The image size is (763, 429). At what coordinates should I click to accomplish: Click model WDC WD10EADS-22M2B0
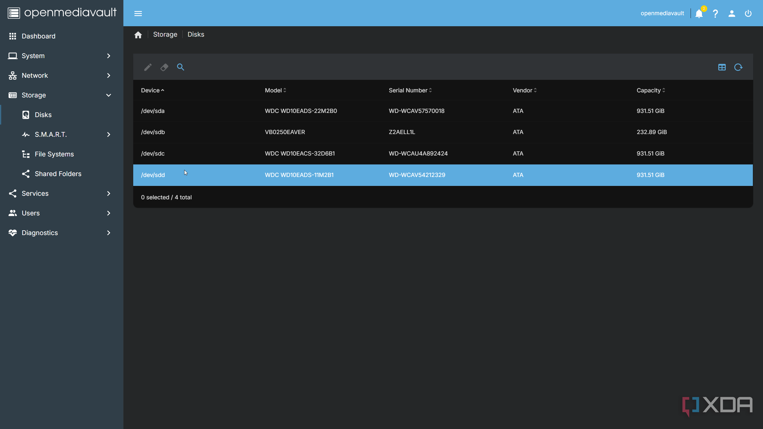click(x=301, y=111)
